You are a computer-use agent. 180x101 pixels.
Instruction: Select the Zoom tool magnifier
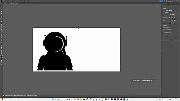click(1, 45)
